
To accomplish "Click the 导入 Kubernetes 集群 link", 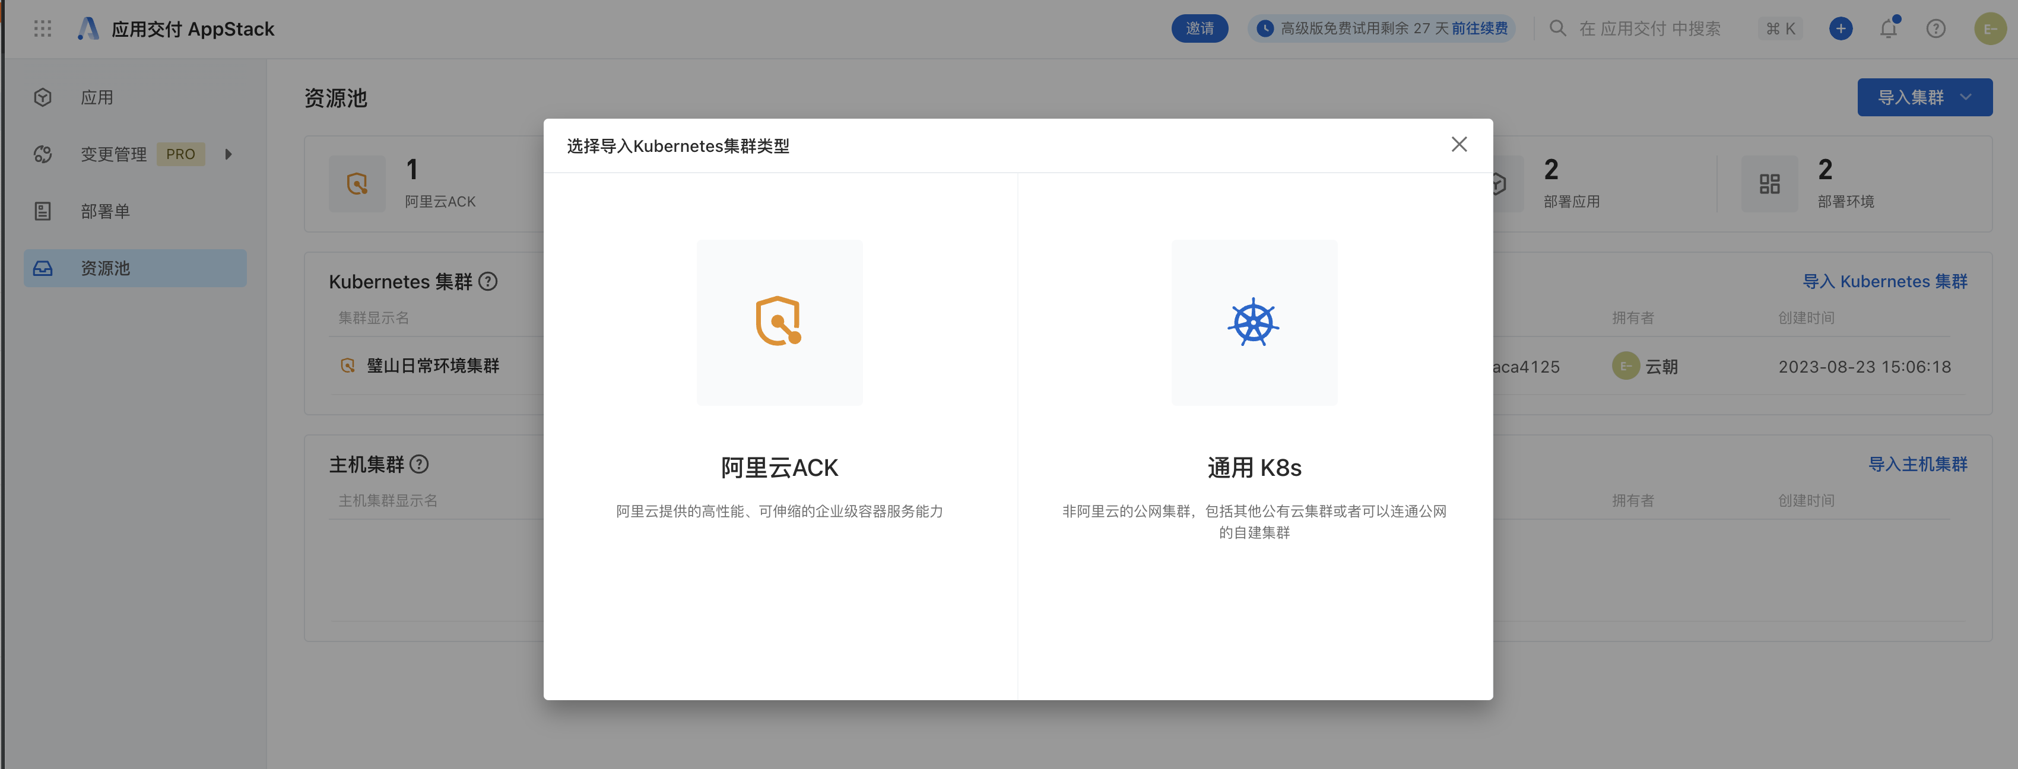I will pyautogui.click(x=1885, y=281).
